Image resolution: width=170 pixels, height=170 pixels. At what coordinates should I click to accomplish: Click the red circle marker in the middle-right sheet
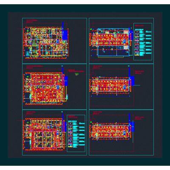tap(93, 74)
